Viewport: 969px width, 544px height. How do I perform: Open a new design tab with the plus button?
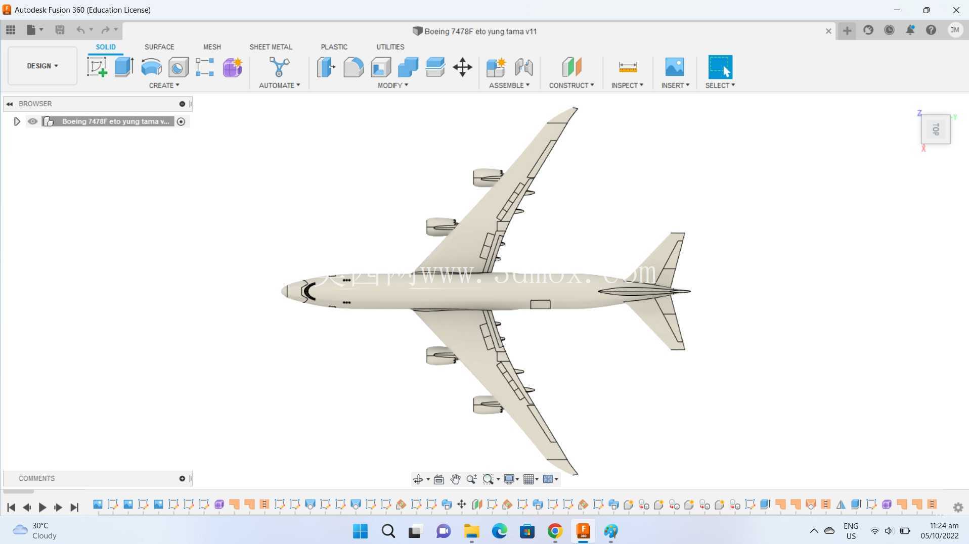(x=847, y=30)
